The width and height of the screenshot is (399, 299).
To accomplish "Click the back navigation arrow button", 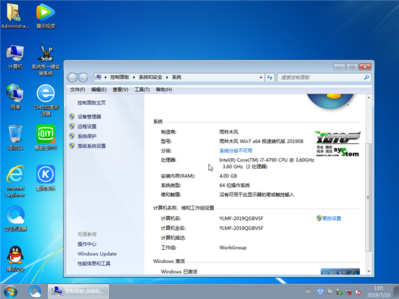I will click(x=72, y=77).
